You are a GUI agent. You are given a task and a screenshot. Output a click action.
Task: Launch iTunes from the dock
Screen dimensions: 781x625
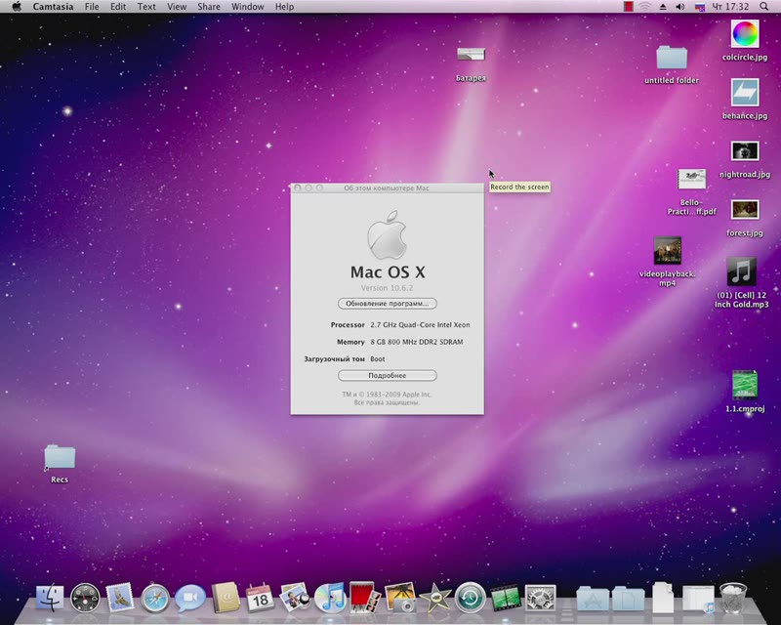point(330,598)
